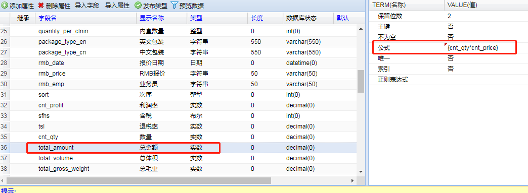Select the total_amount field name

[56, 147]
